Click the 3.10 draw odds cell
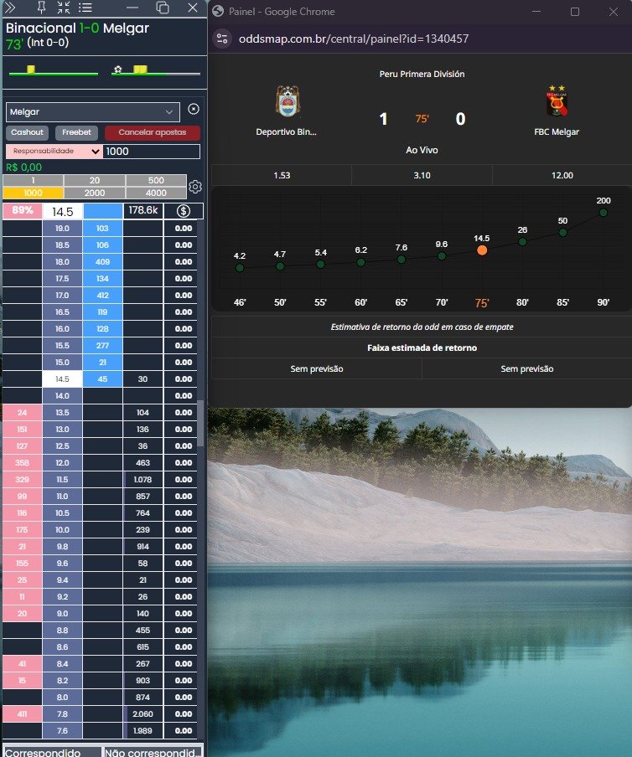Viewport: 632px width, 757px height. pyautogui.click(x=422, y=175)
